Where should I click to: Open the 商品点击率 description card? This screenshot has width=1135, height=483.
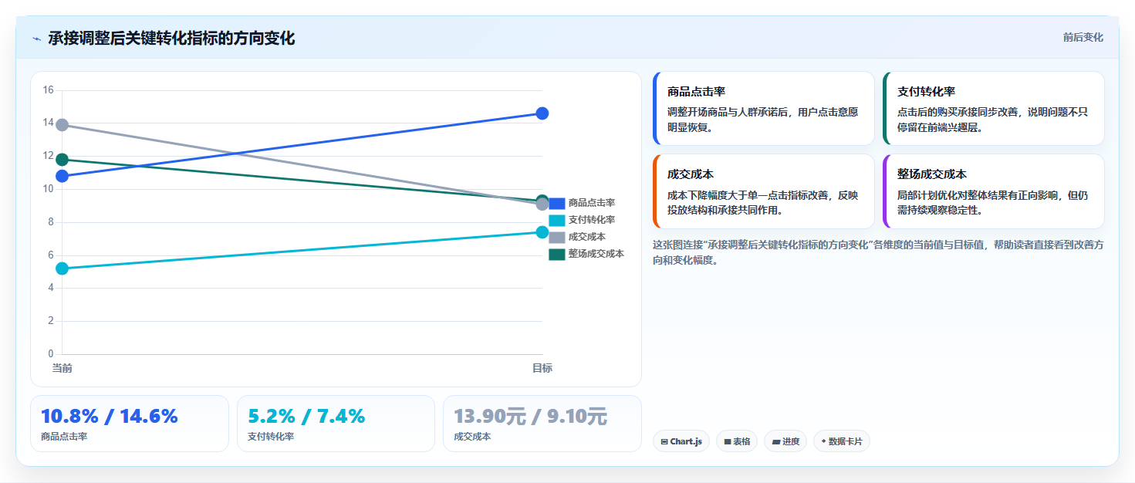(x=764, y=109)
